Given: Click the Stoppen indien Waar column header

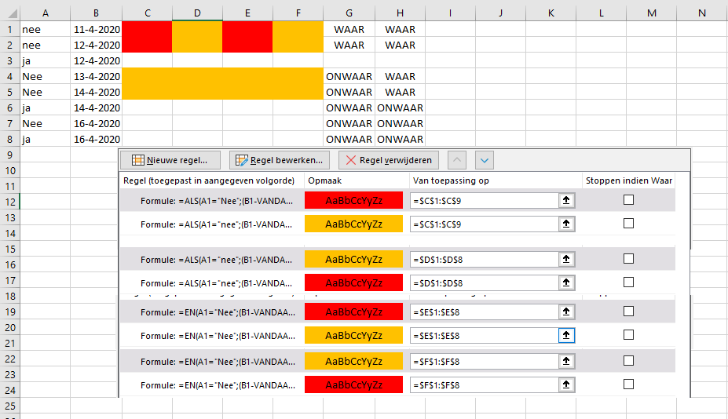Looking at the screenshot, I should tap(628, 180).
